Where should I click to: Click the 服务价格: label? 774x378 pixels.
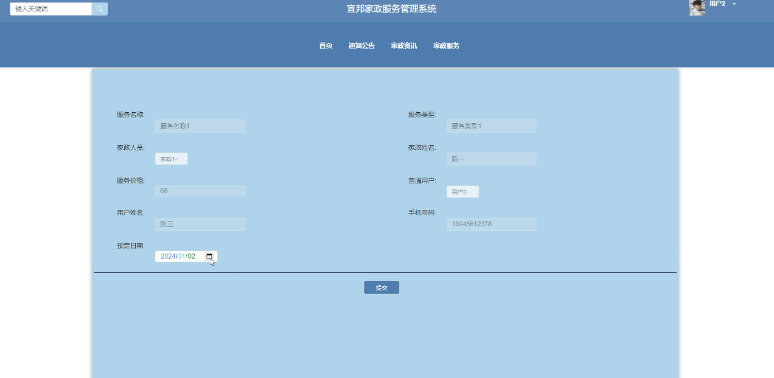pos(131,180)
